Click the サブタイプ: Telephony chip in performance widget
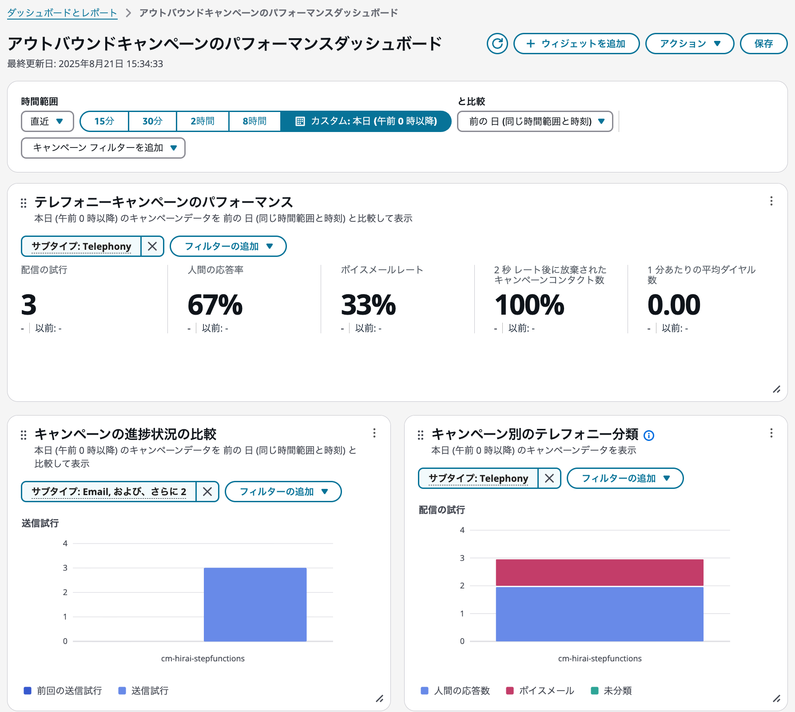 [81, 246]
